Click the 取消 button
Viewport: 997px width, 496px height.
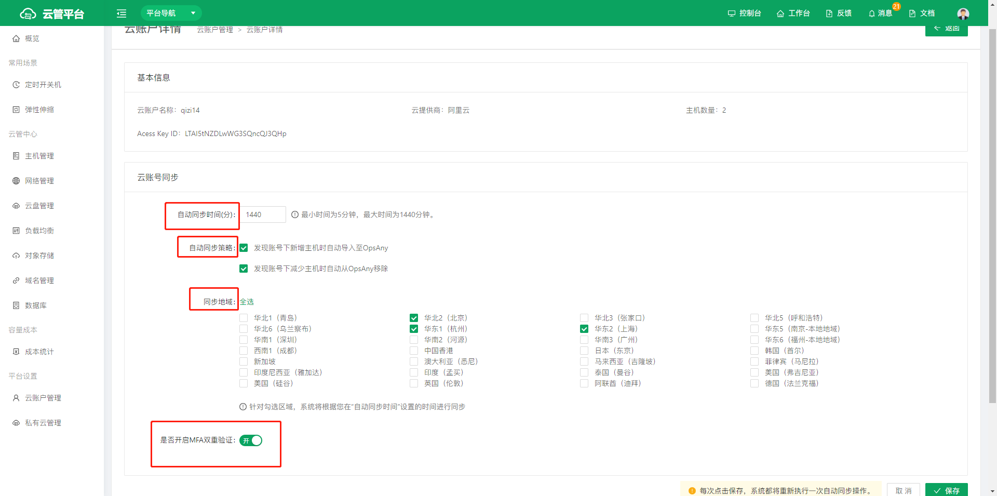point(904,490)
